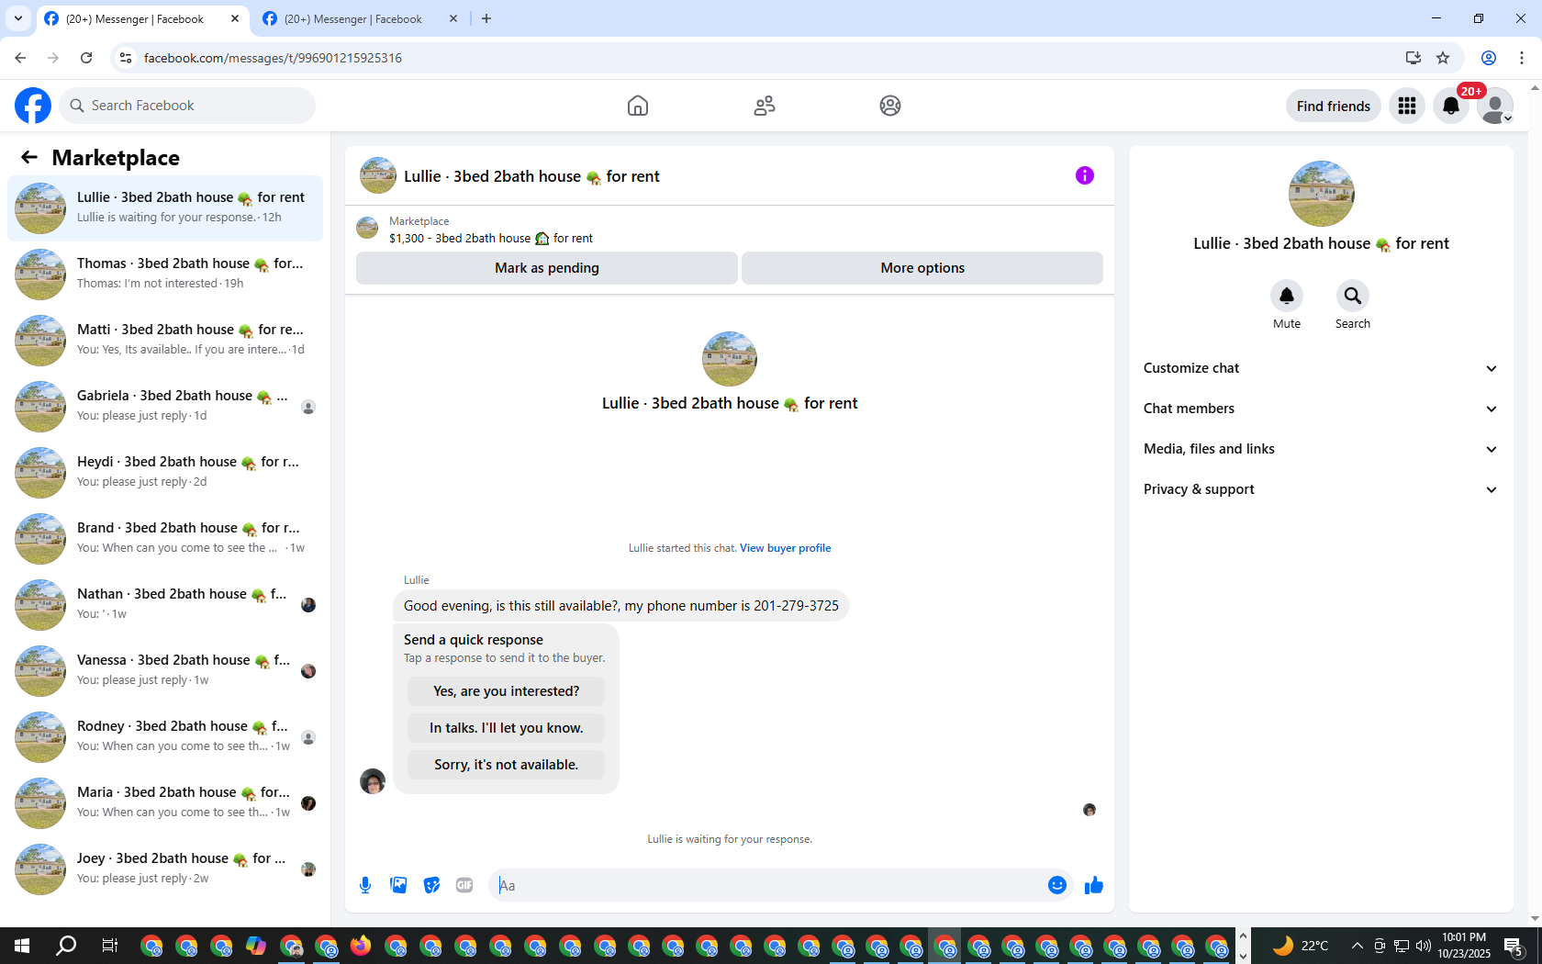This screenshot has width=1542, height=964.
Task: Open Task View on taskbar
Action: coord(109,946)
